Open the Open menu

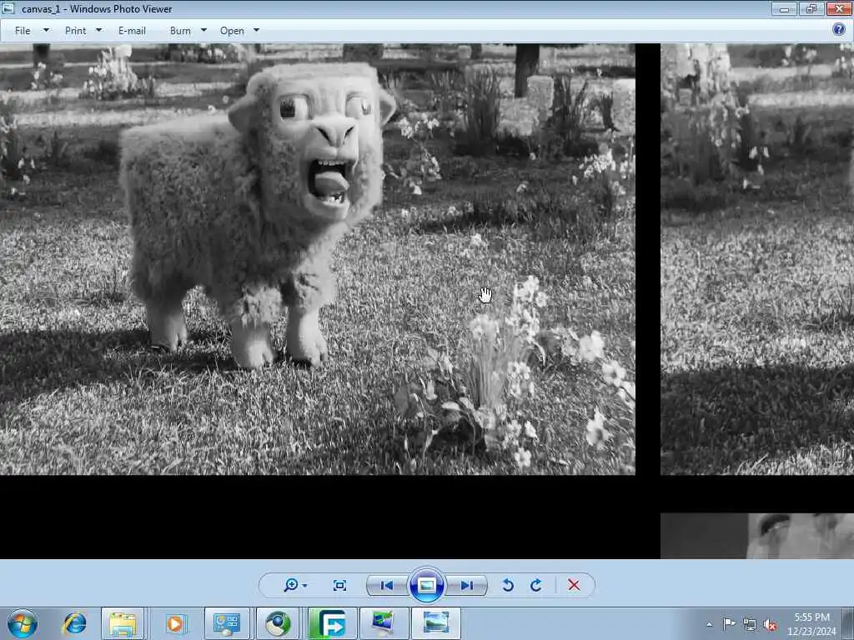point(232,31)
